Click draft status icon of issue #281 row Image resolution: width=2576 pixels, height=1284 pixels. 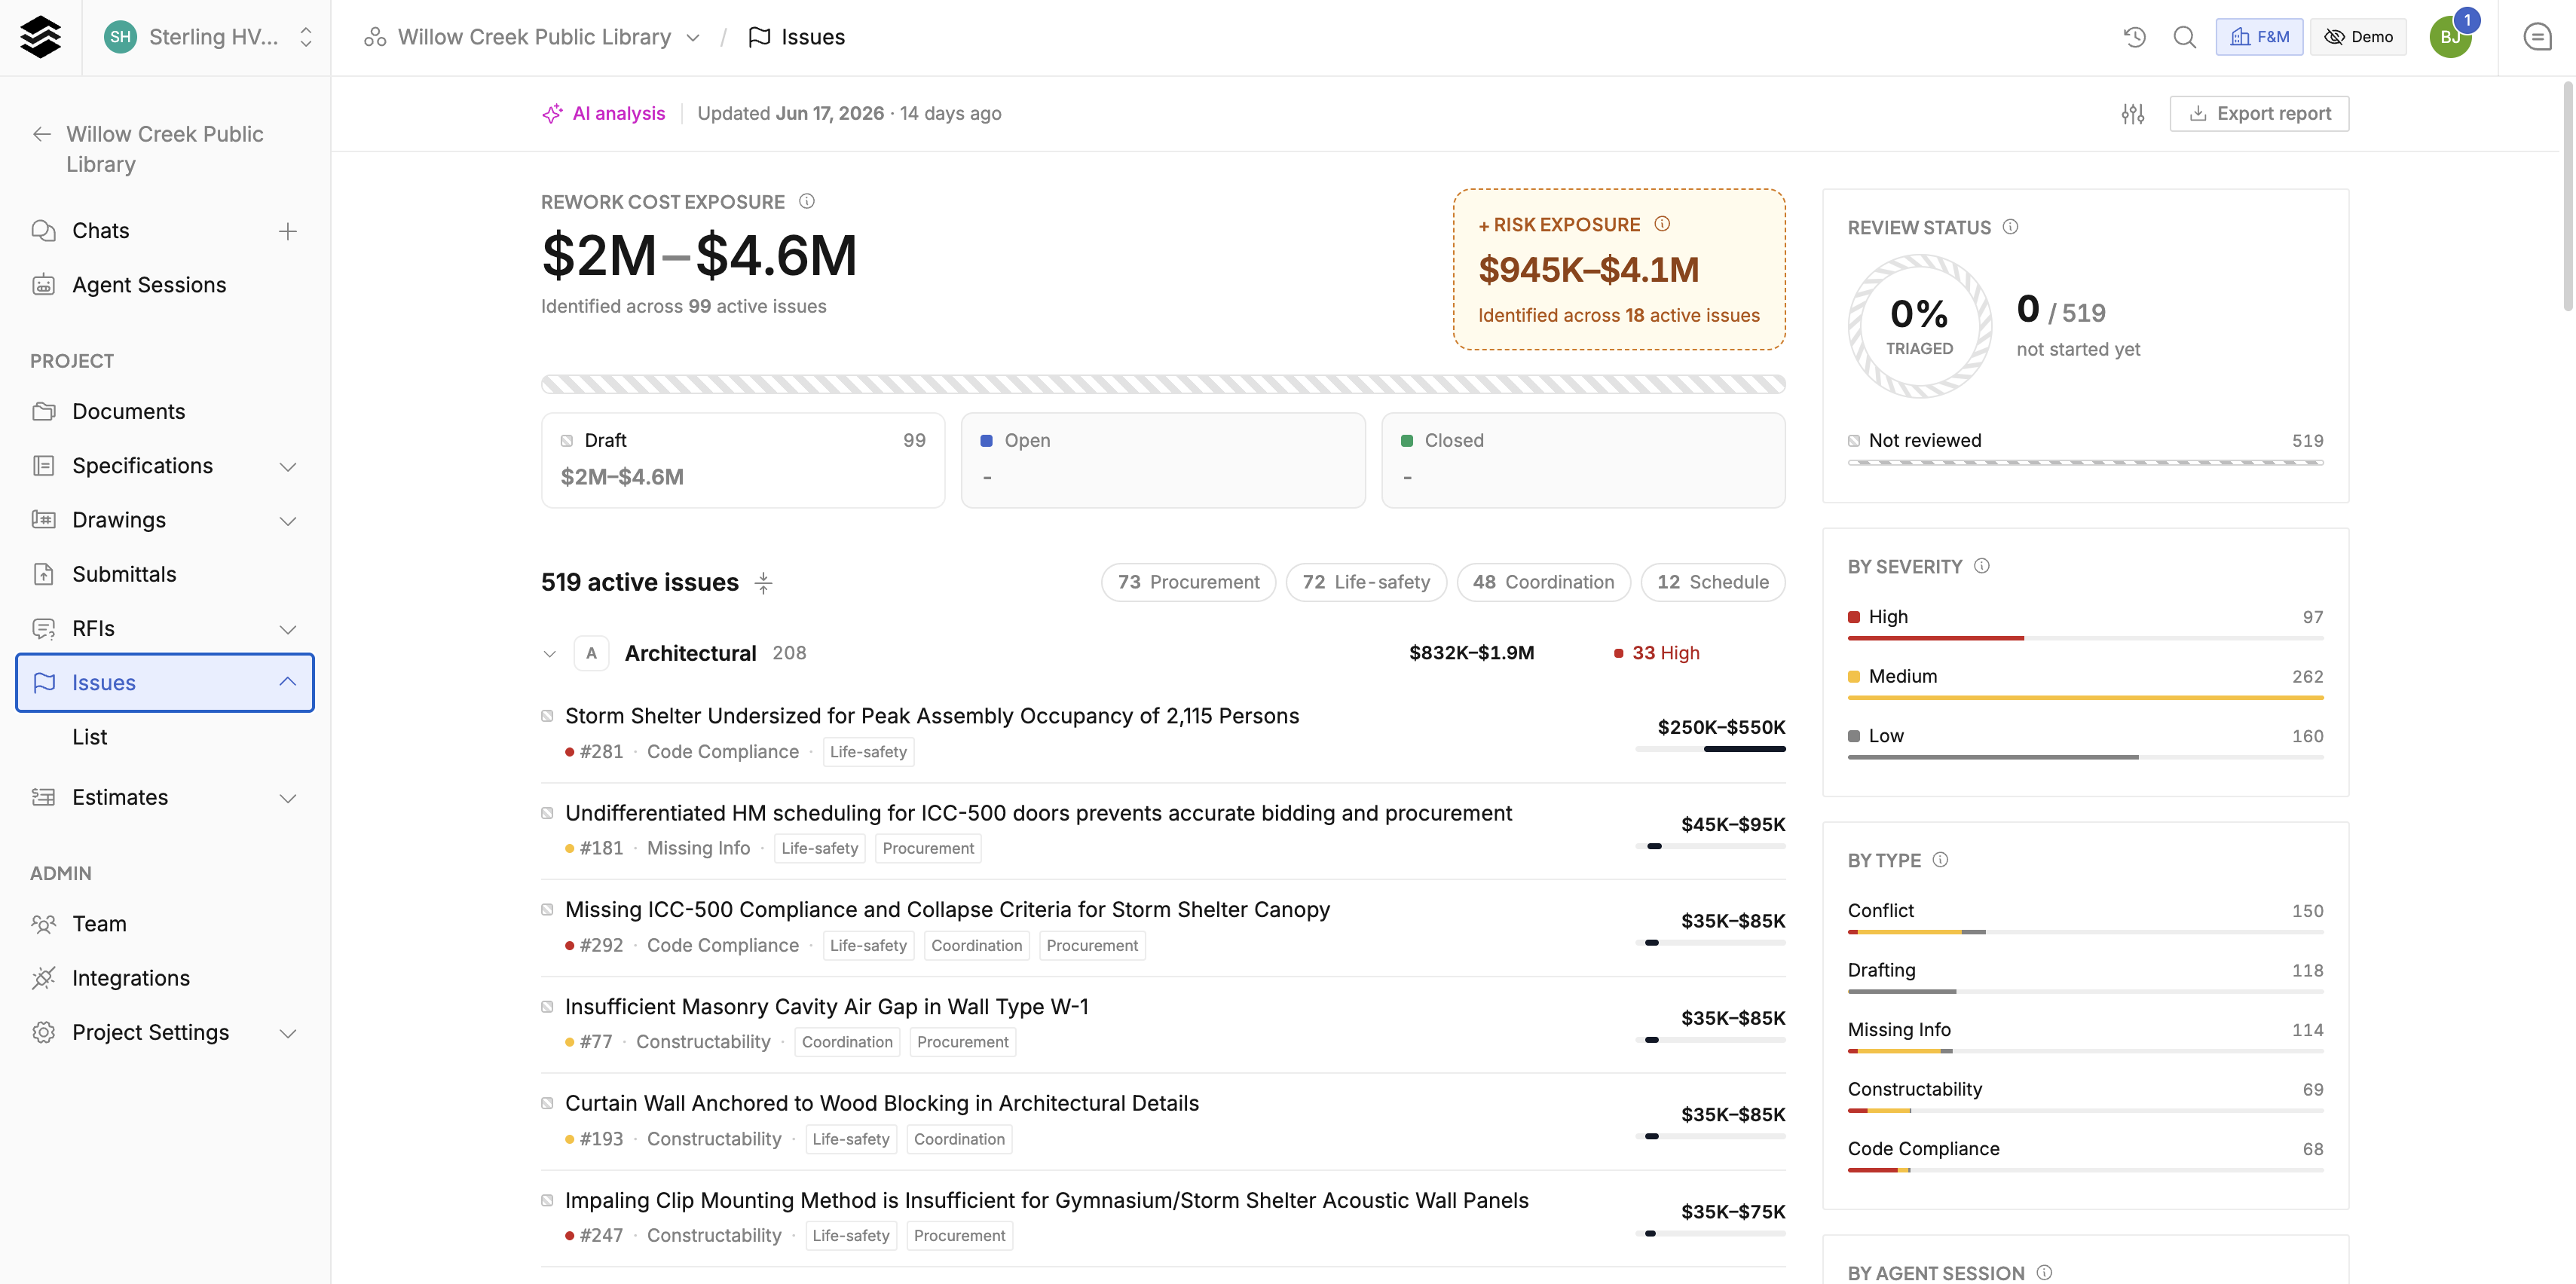pyautogui.click(x=547, y=716)
